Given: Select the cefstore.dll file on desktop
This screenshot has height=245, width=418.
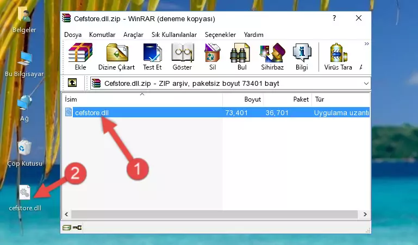Looking at the screenshot, I should coord(25,198).
